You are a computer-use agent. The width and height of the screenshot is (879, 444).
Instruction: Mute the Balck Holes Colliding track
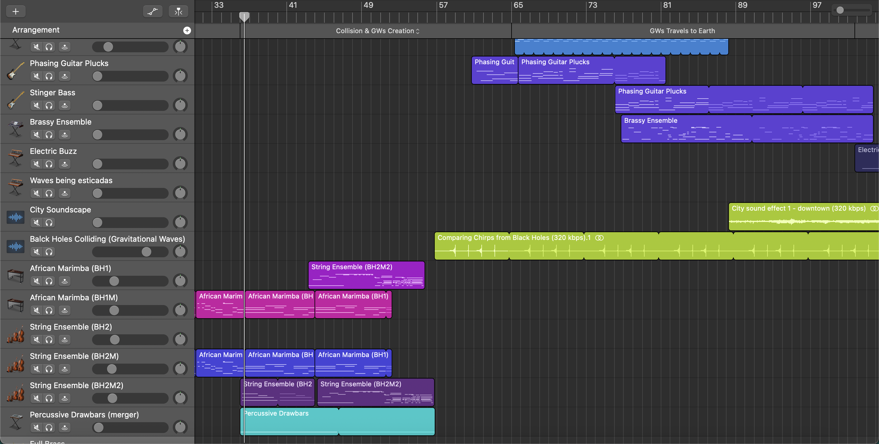(x=36, y=252)
